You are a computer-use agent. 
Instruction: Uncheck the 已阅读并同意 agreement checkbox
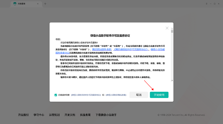56,95
